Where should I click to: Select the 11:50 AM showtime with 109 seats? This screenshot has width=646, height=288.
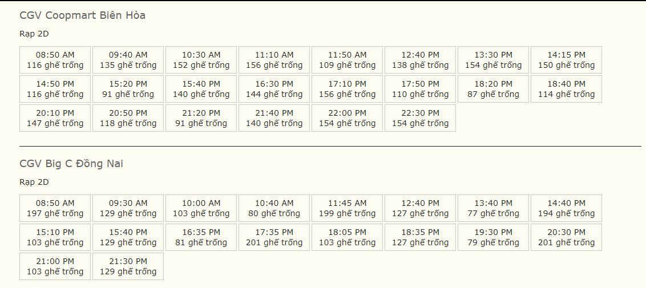click(x=347, y=60)
